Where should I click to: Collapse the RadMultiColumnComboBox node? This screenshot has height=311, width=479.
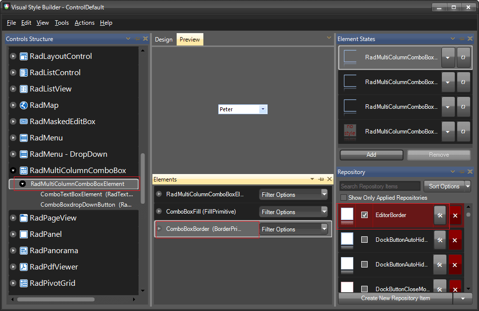click(x=13, y=171)
